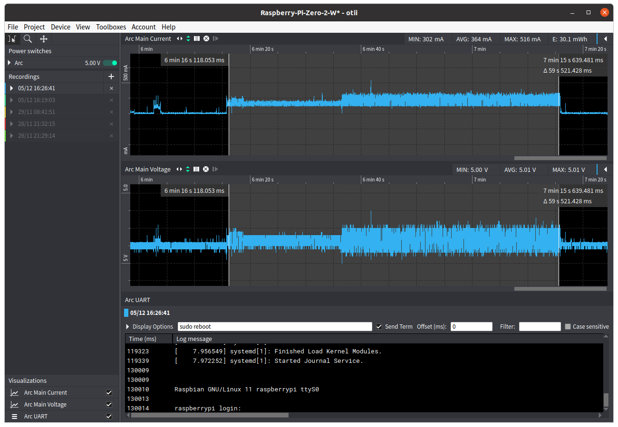Expand recording 05/12 16:26:41
Screen dimensions: 618x427
tap(12, 88)
